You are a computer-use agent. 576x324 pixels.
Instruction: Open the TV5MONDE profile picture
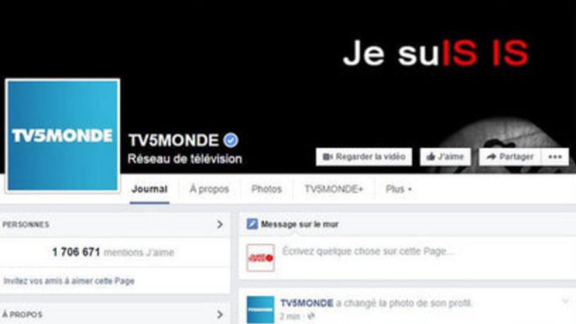click(63, 135)
